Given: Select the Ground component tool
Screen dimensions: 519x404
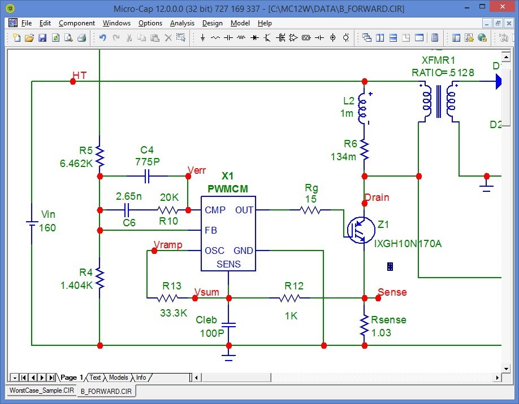Looking at the screenshot, I should click(202, 38).
